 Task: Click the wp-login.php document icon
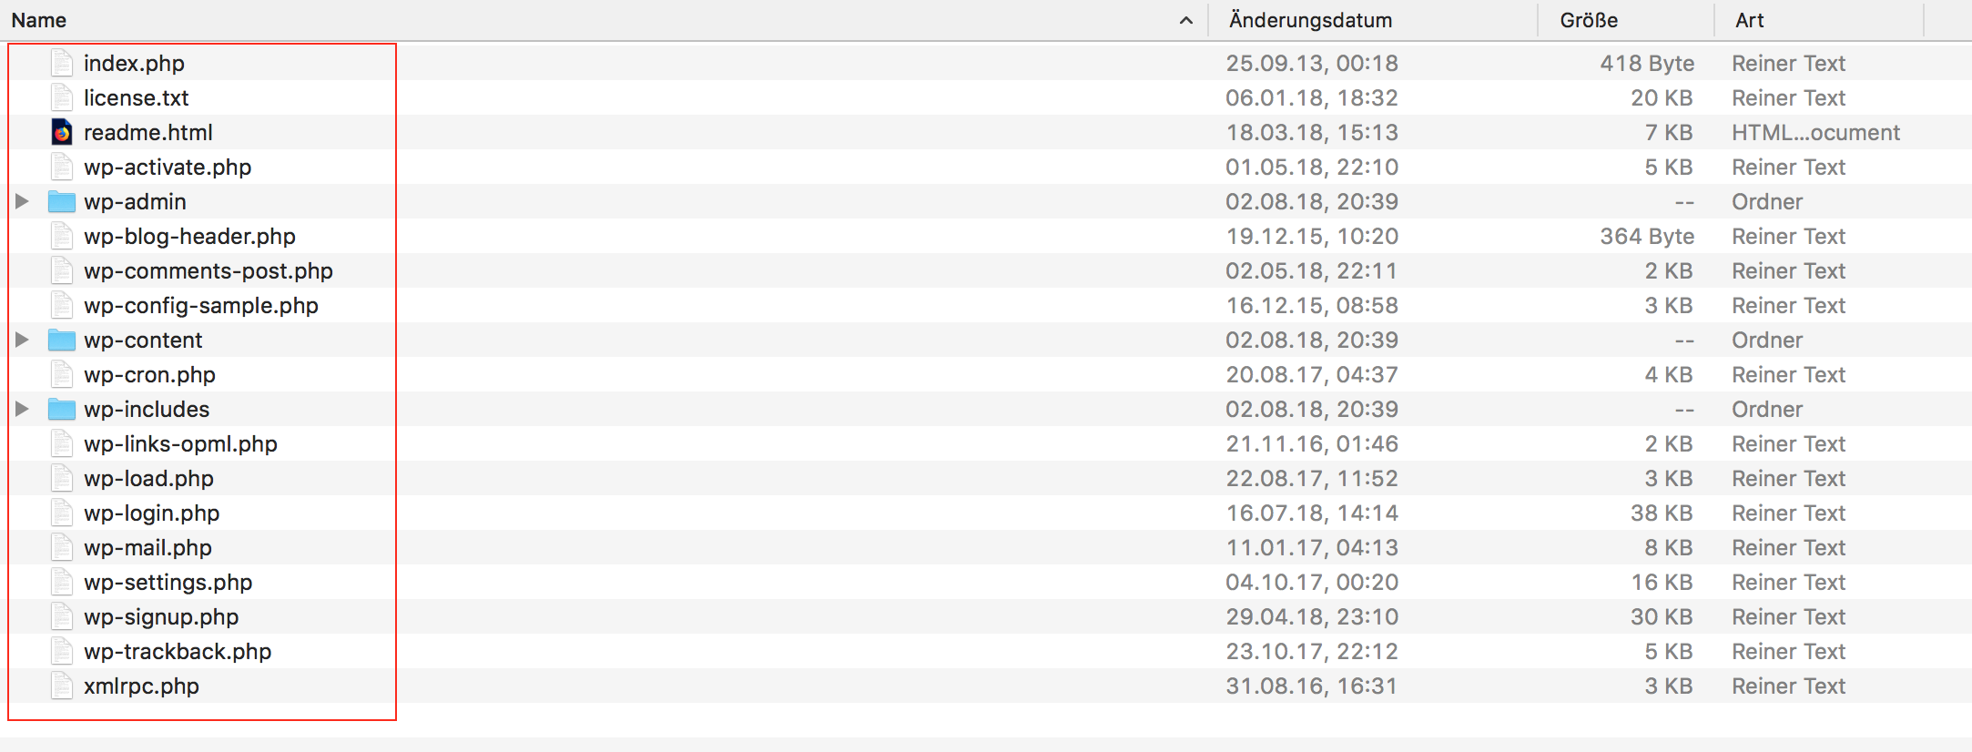point(62,513)
